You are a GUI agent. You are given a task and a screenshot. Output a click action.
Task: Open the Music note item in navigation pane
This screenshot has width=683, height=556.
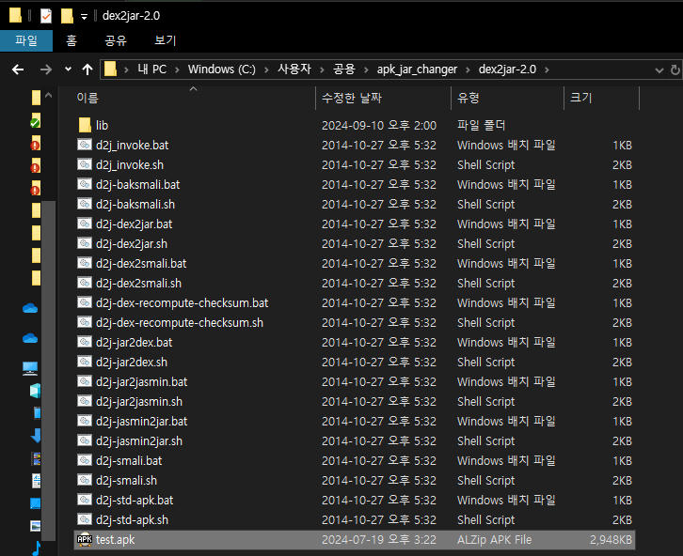[x=37, y=548]
